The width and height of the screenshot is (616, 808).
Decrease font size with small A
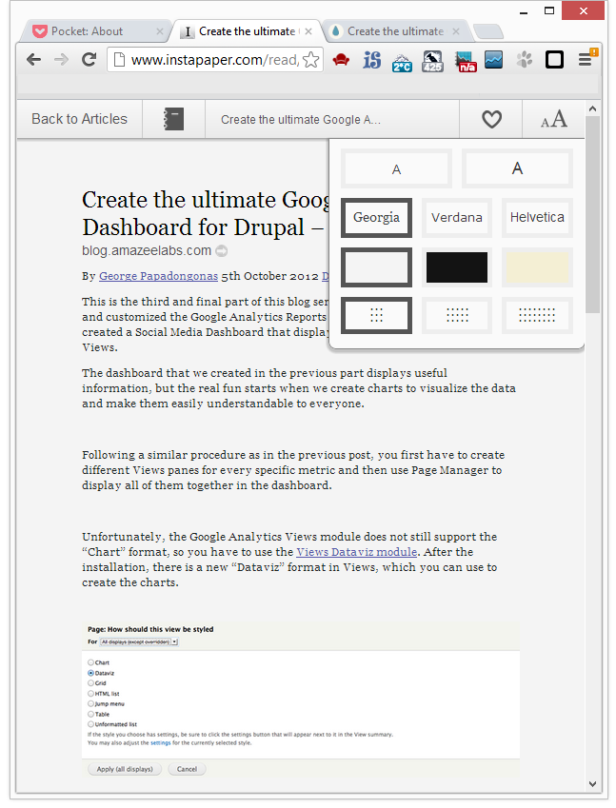coord(396,169)
